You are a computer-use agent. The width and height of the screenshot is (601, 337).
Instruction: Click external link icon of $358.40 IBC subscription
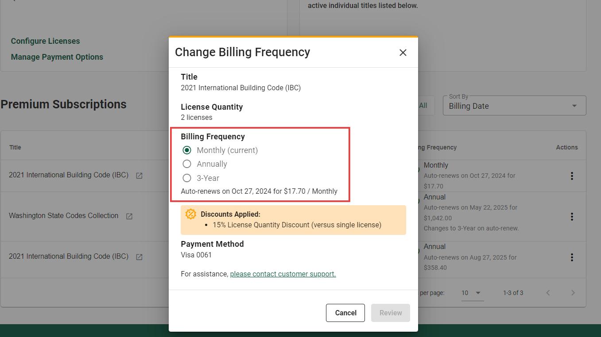[x=139, y=257]
